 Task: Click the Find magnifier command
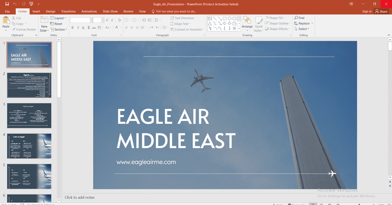pyautogui.click(x=299, y=18)
